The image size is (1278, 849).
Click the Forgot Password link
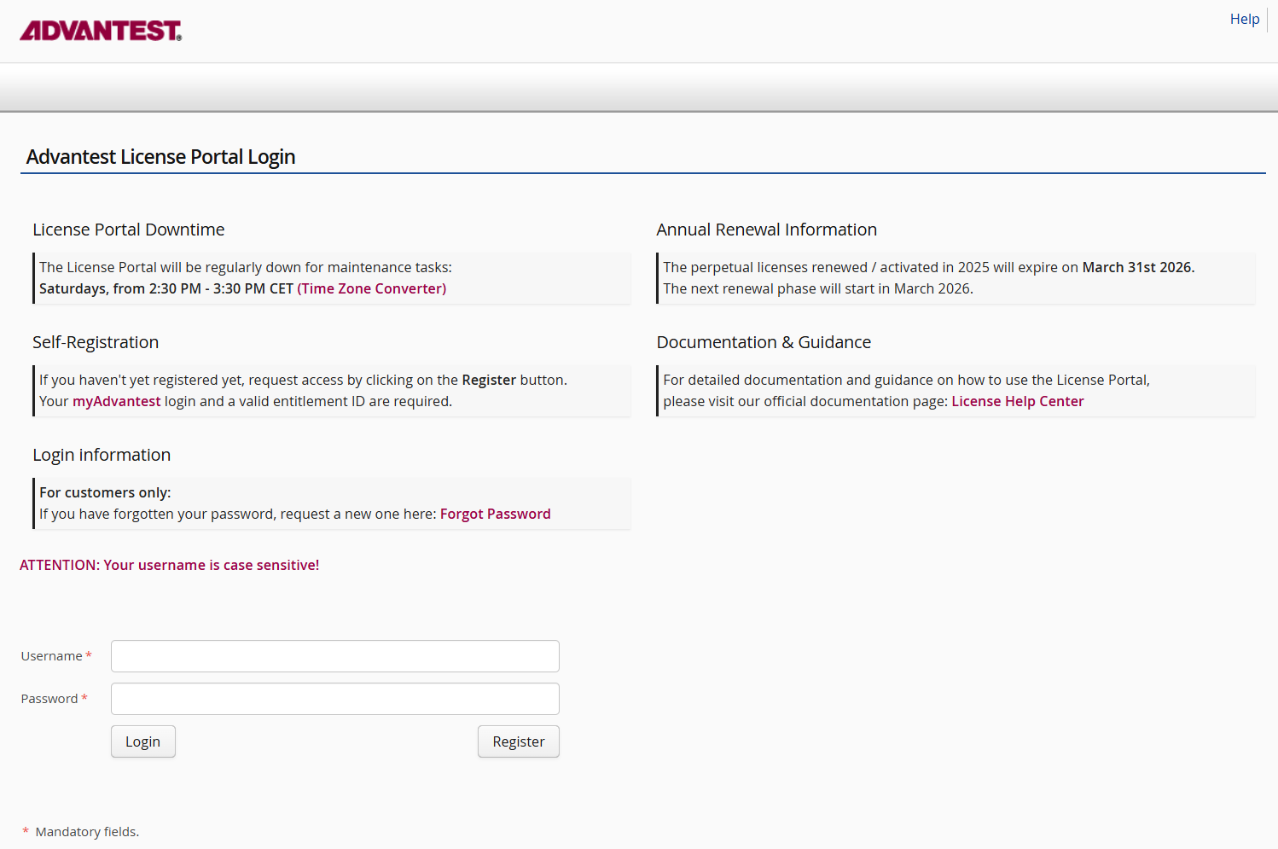coord(495,514)
